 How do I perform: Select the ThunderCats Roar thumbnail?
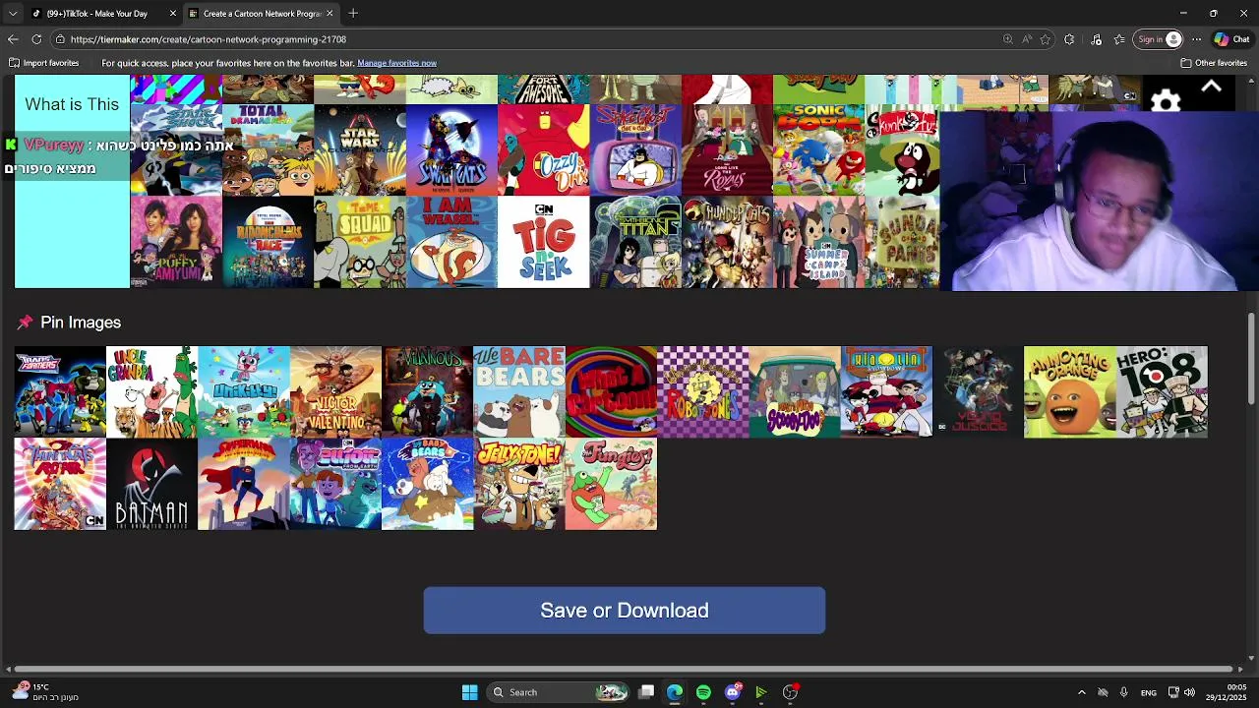[x=60, y=484]
